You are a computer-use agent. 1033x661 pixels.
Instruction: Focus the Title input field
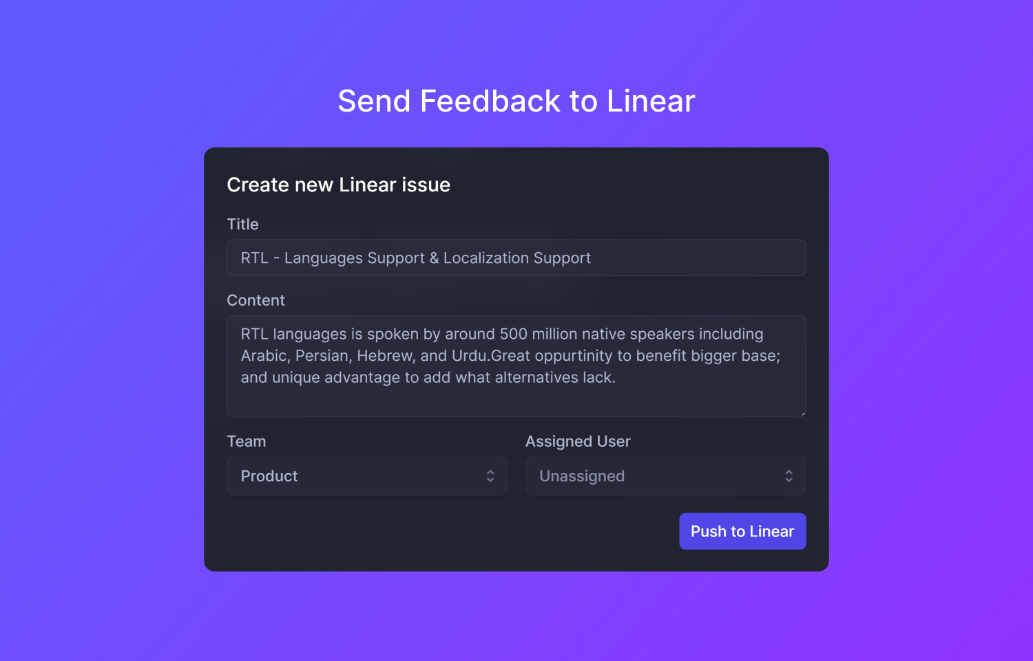(516, 258)
